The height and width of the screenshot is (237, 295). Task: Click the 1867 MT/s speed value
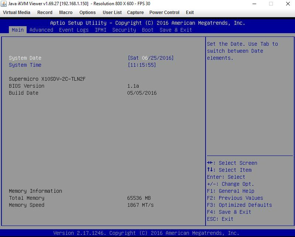[x=140, y=205]
